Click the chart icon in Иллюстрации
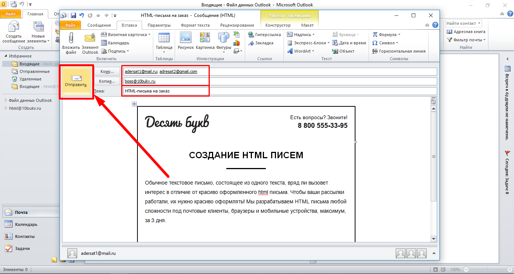Screen dimensions: 514x274 236,43
